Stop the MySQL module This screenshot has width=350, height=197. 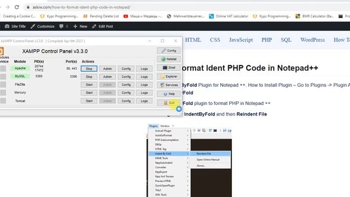[89, 77]
